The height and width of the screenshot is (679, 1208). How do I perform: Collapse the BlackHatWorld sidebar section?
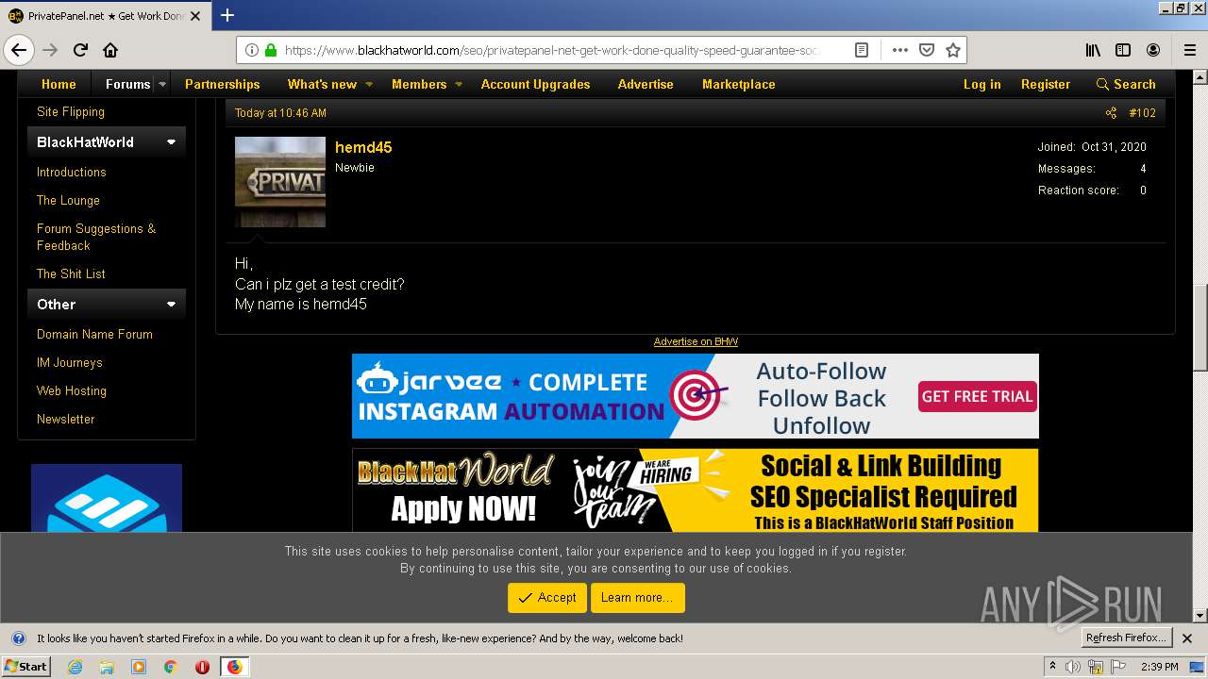[171, 142]
